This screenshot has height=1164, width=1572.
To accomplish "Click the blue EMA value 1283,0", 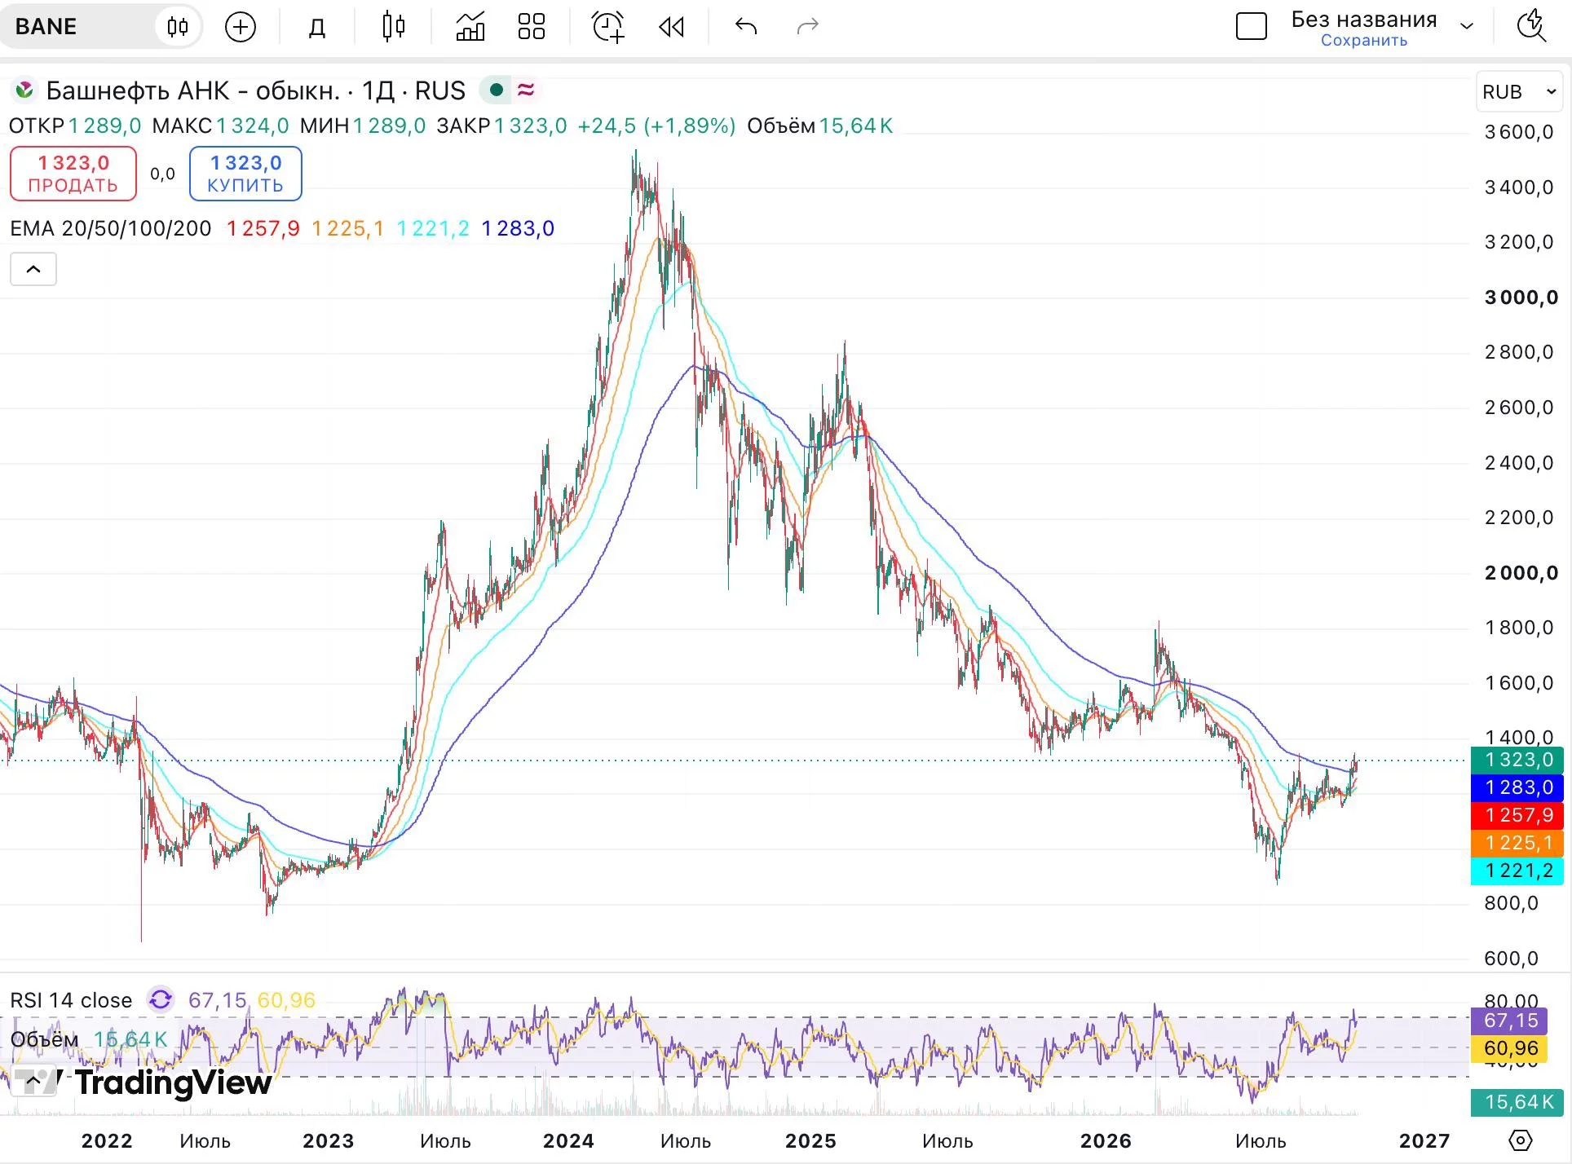I will click(518, 228).
